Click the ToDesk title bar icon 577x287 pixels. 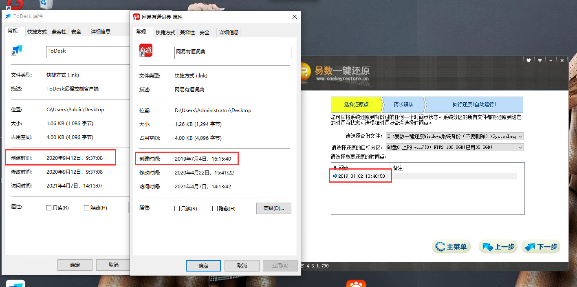point(8,16)
